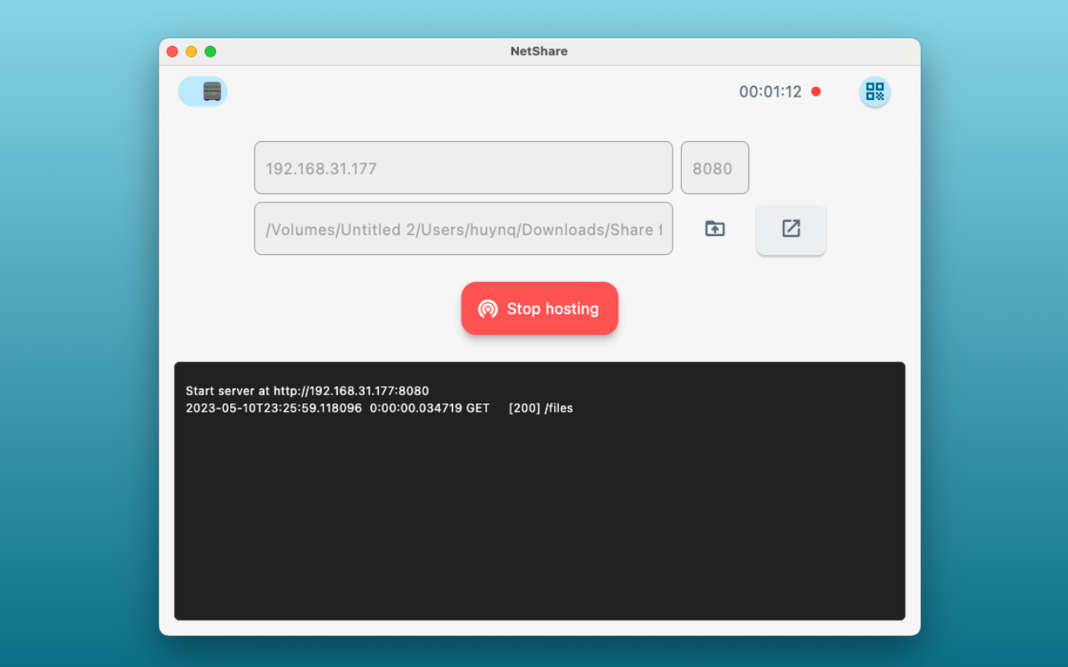Stop hosting the server
The width and height of the screenshot is (1068, 667).
click(540, 308)
